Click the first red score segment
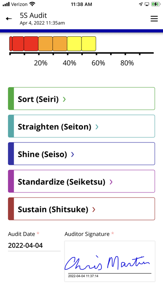This screenshot has height=290, width=163. [11, 44]
